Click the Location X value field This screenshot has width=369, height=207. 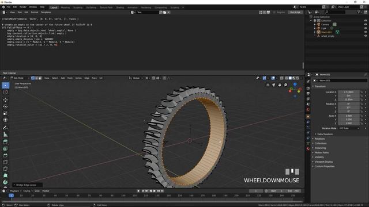point(348,92)
